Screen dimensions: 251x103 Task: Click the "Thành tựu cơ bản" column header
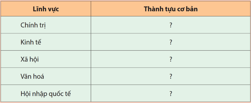171,9
